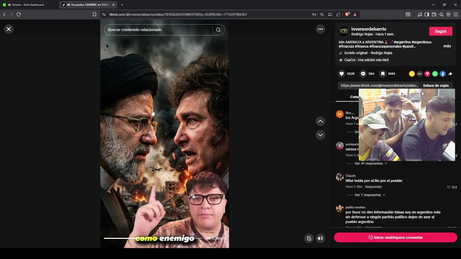Close the TikTok video viewer
Image resolution: width=461 pixels, height=259 pixels.
[9, 29]
